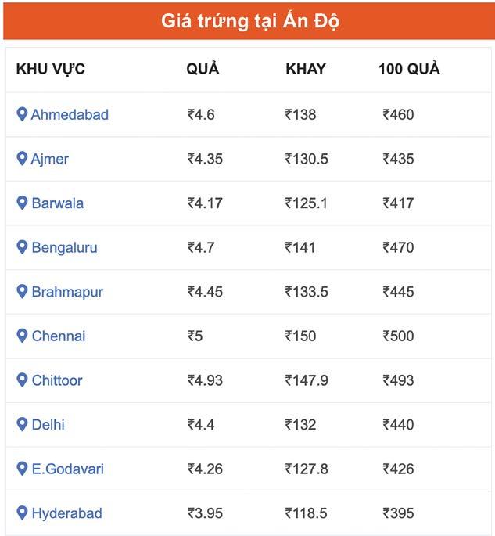Click the location pin icon beside Ahmedabad
This screenshot has width=495, height=536.
pyautogui.click(x=22, y=114)
